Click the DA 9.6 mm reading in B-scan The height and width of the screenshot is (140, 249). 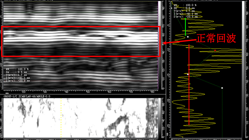pos(16,72)
